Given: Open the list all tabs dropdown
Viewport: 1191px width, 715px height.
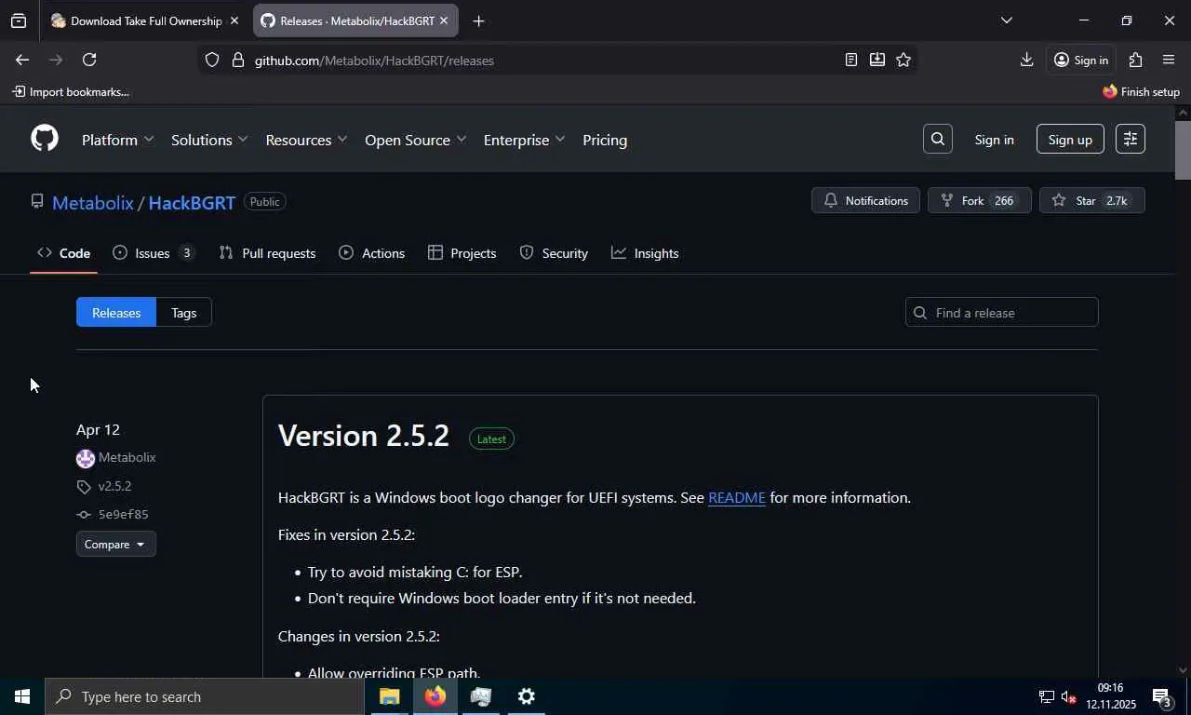Looking at the screenshot, I should click(1006, 20).
